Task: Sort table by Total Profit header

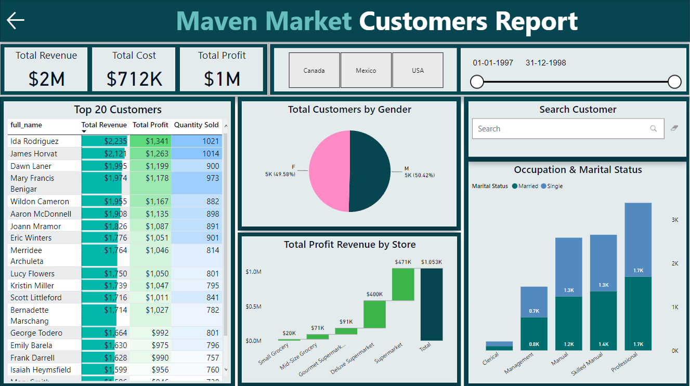Action: [150, 125]
